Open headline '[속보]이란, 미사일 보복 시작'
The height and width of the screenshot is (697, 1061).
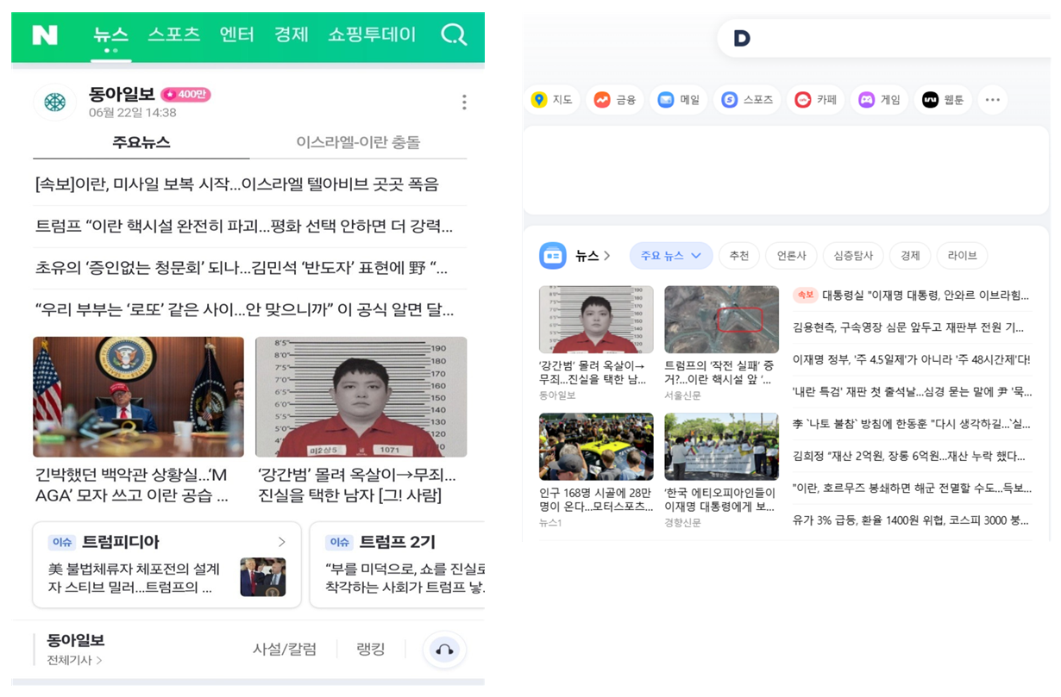(x=237, y=184)
